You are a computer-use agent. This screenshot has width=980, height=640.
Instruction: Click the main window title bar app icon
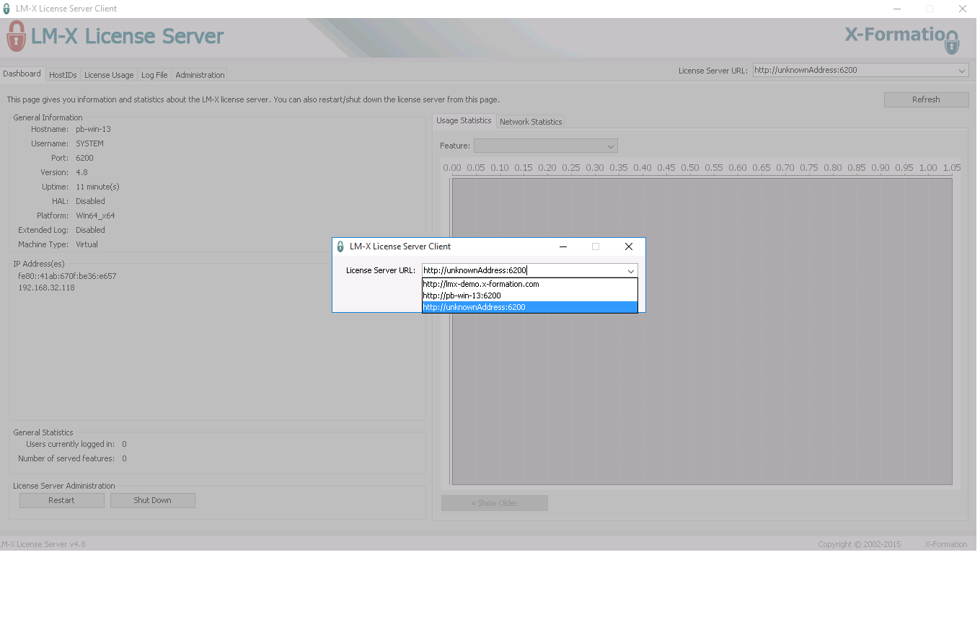tap(7, 9)
